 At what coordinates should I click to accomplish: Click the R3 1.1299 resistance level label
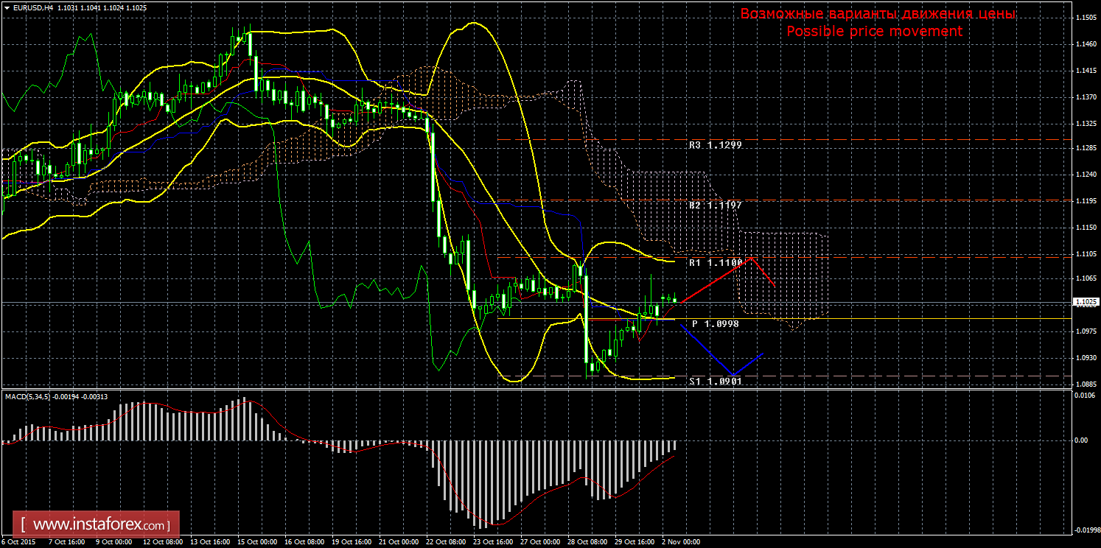pos(715,145)
